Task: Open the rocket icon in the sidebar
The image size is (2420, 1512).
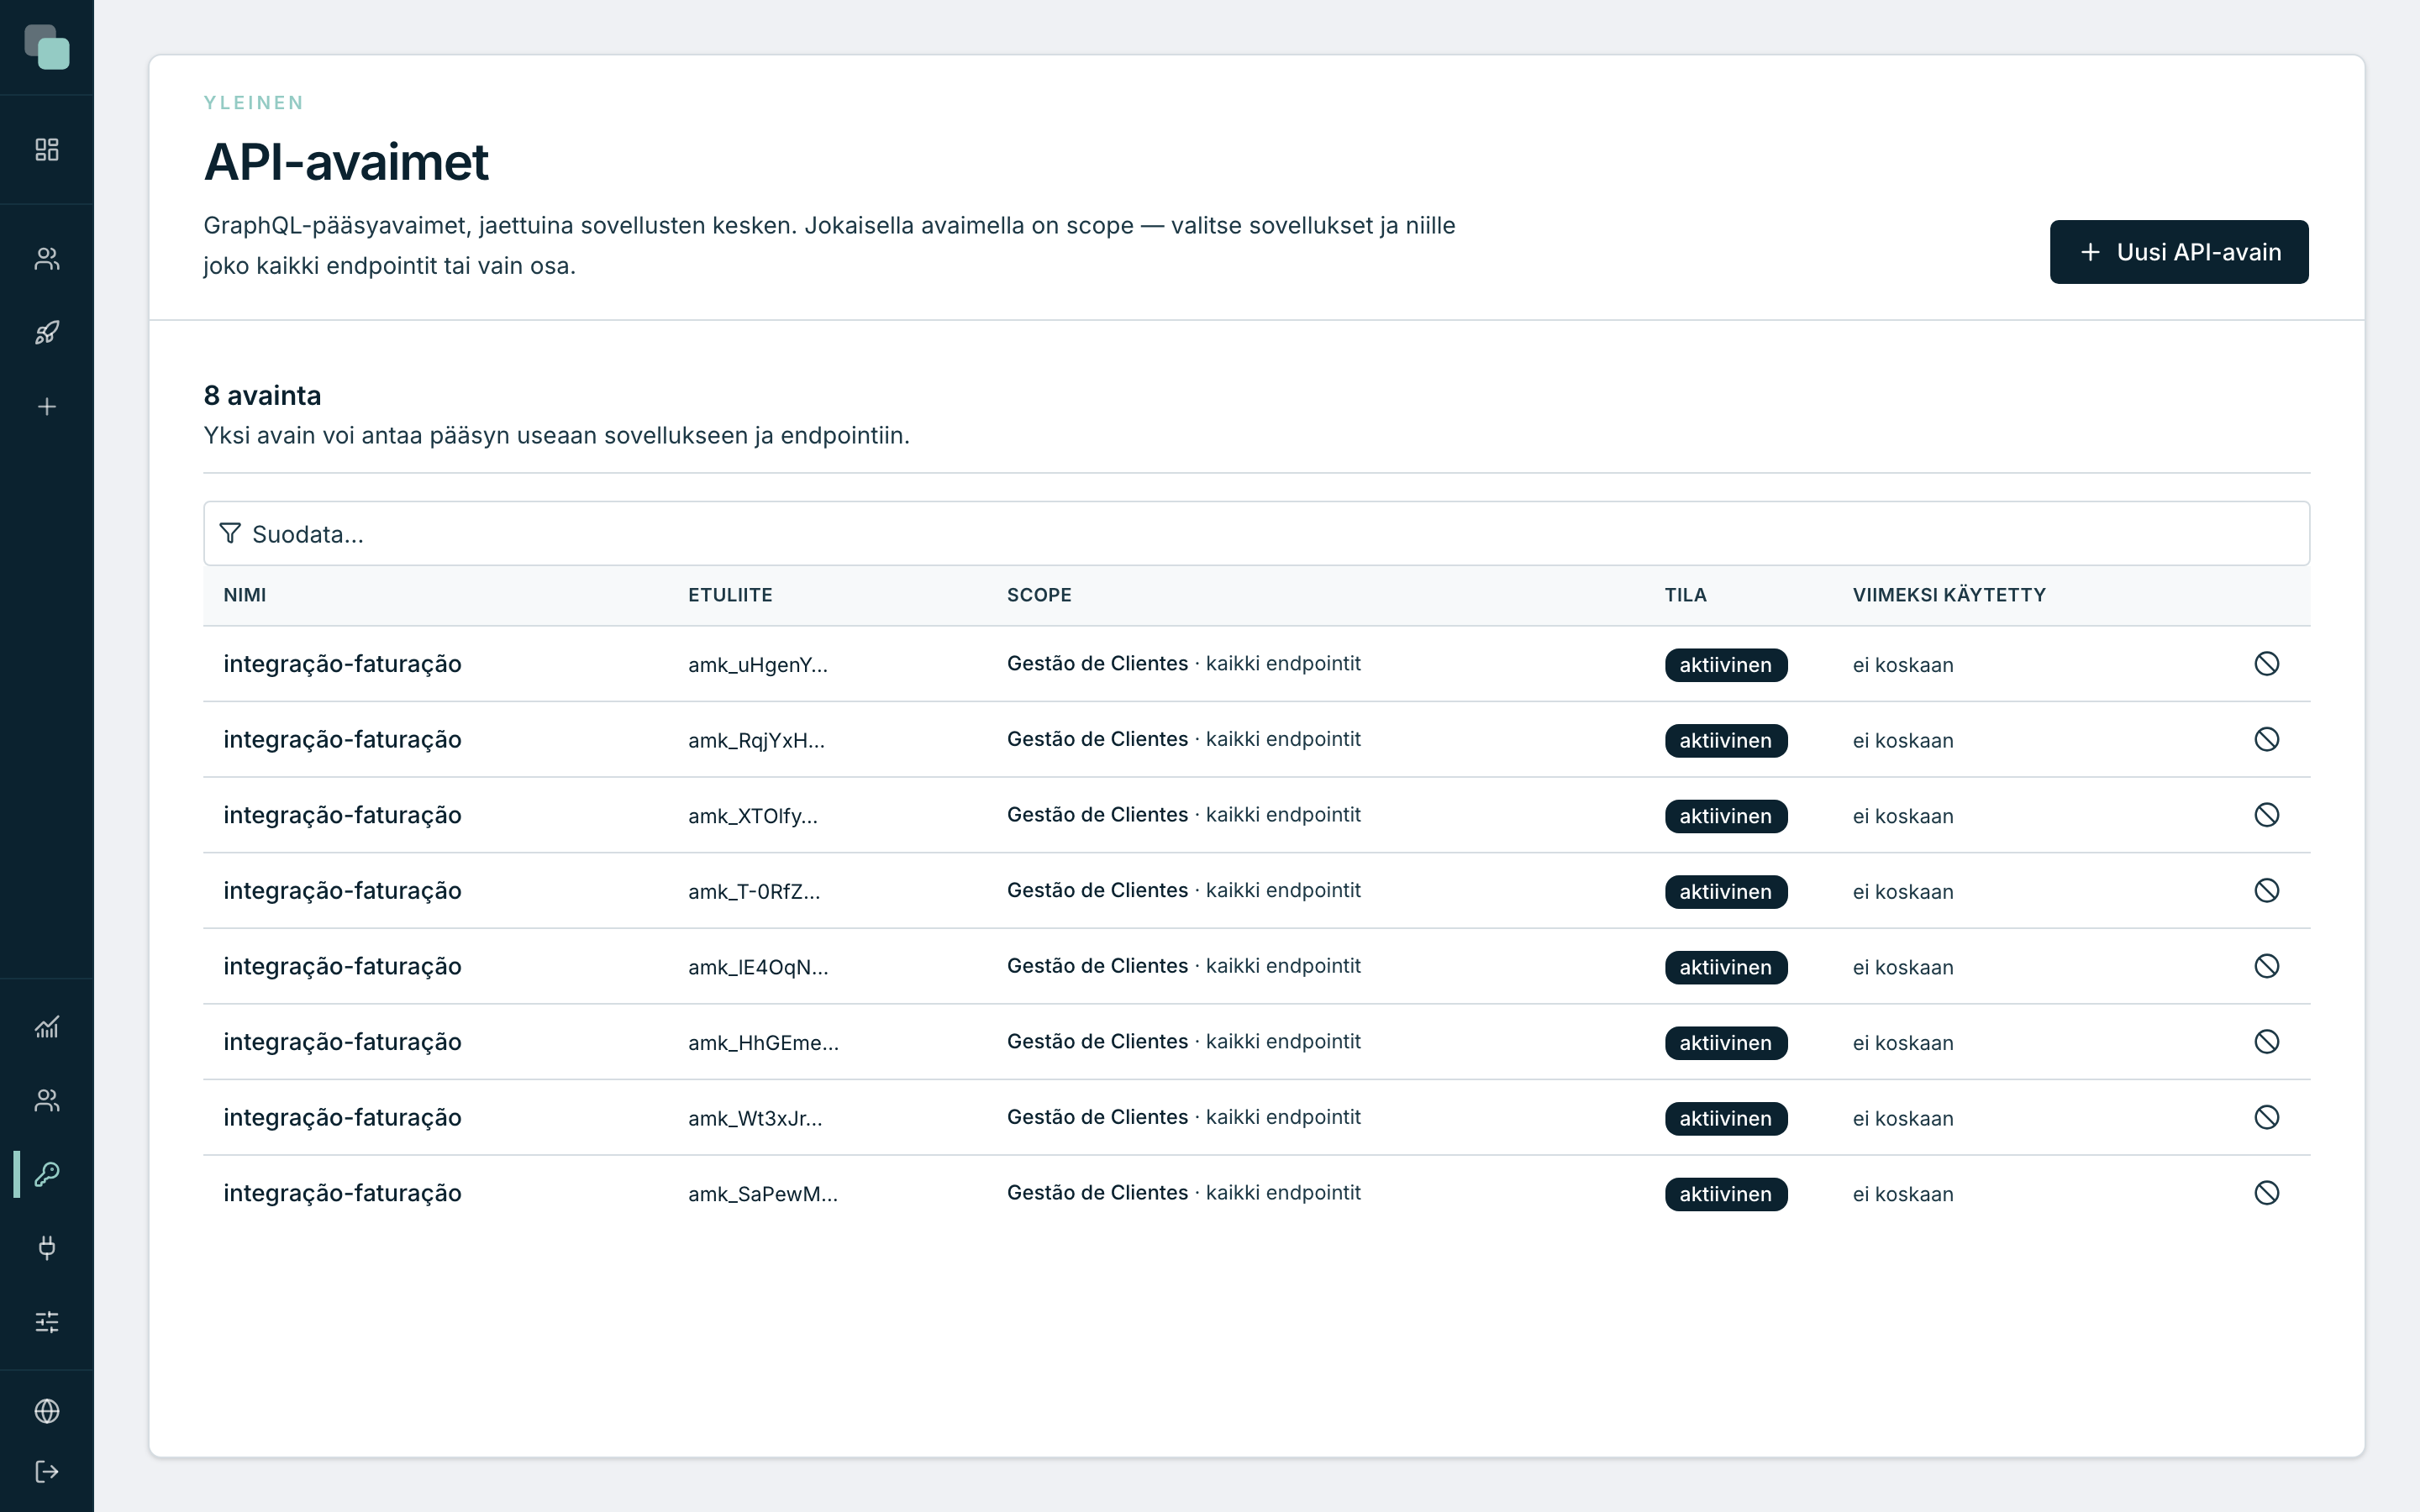Action: click(x=47, y=333)
